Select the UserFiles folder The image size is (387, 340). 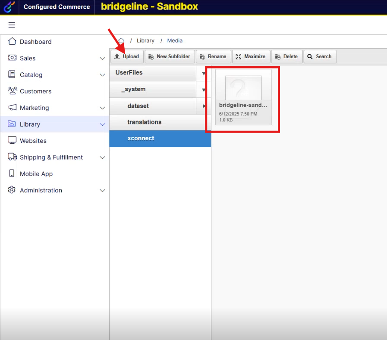point(153,73)
